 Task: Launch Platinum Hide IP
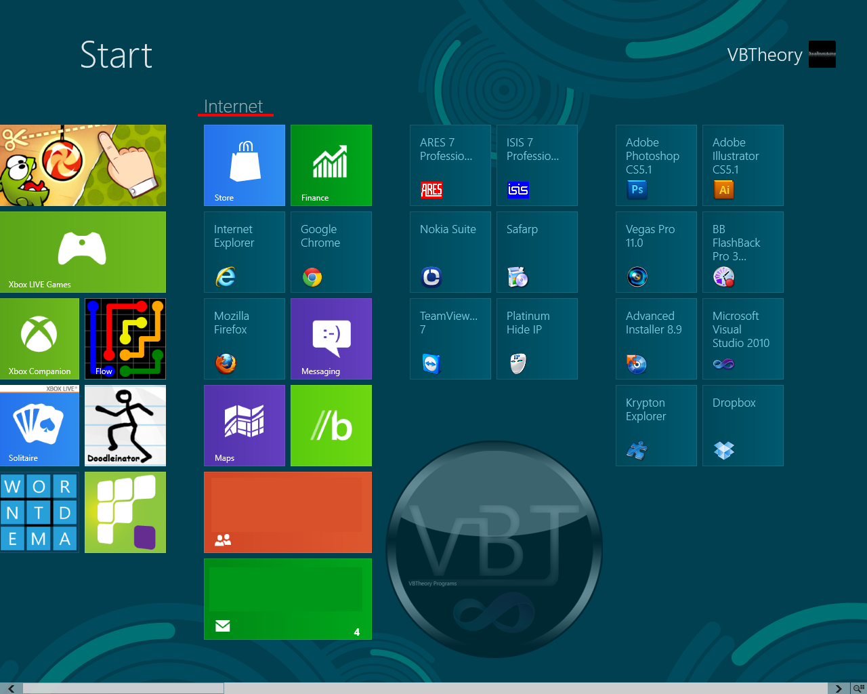click(x=537, y=339)
